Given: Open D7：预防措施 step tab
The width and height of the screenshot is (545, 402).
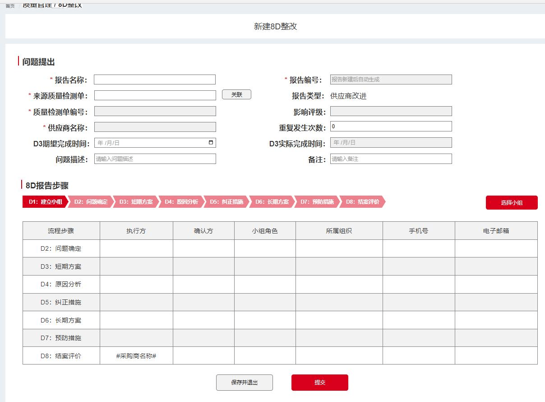Looking at the screenshot, I should [317, 202].
